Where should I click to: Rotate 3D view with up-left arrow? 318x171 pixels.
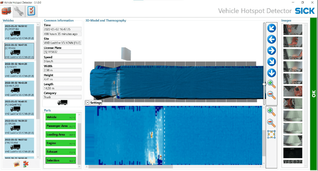(271, 28)
